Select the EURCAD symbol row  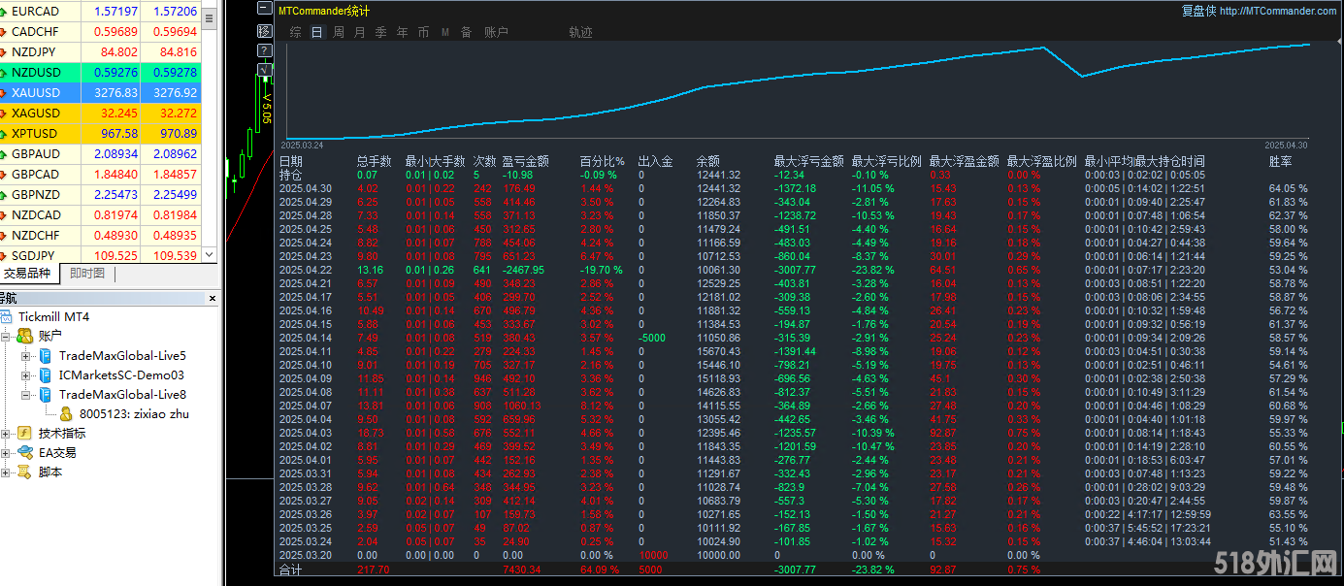coord(102,12)
